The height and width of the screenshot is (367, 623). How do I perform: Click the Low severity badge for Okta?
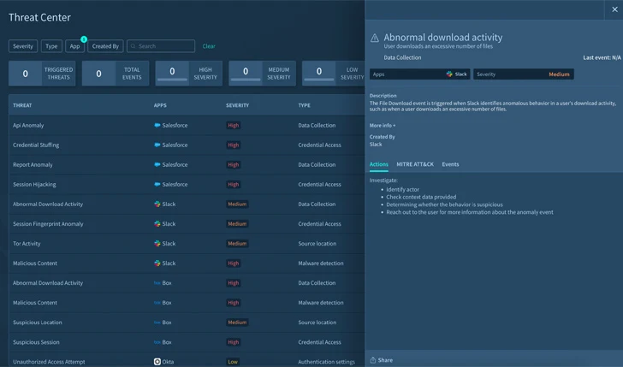tap(233, 361)
